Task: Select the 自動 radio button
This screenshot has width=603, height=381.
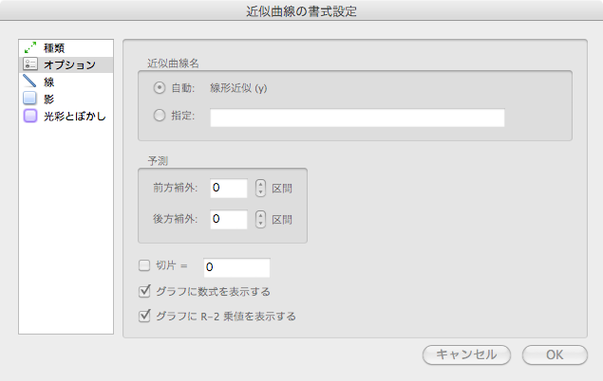Action: tap(159, 89)
